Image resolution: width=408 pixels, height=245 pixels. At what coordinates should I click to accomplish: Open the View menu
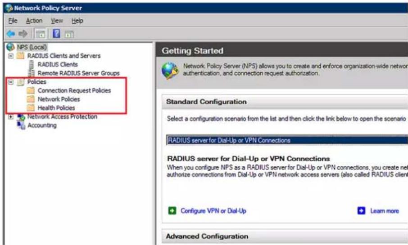coord(57,21)
